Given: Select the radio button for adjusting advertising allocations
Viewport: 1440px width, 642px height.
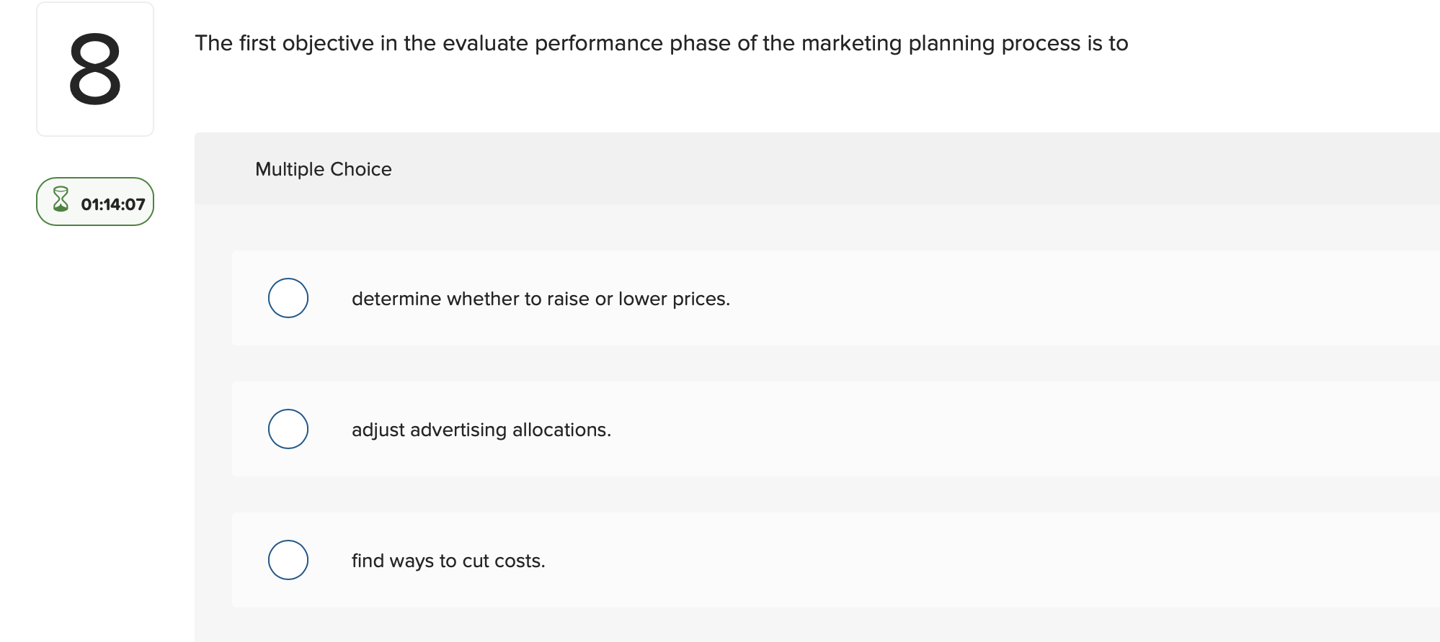Looking at the screenshot, I should [x=288, y=428].
